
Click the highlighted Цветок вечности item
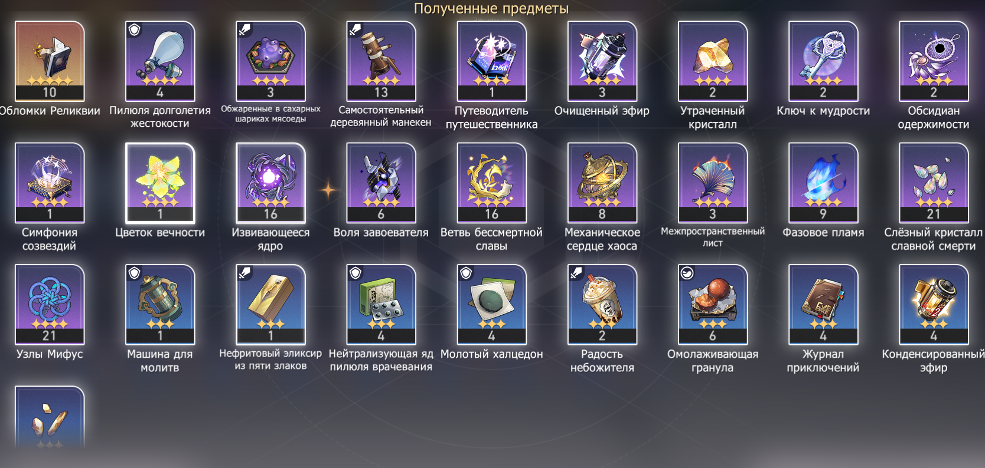coord(160,183)
